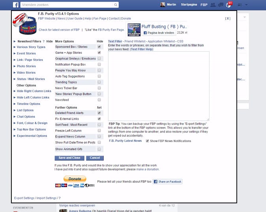Enable Notification Popup Box hiding
This screenshot has width=266, height=212.
point(99,64)
